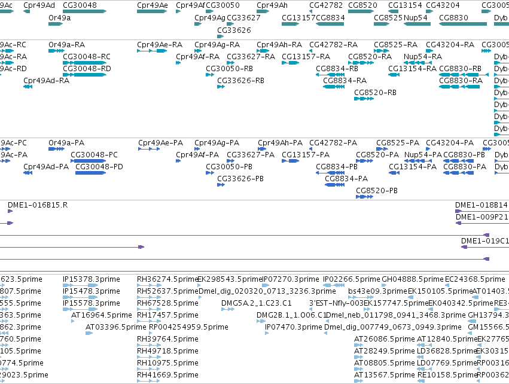
Task: Select transcript CG8834-RB
Action: (337, 69)
